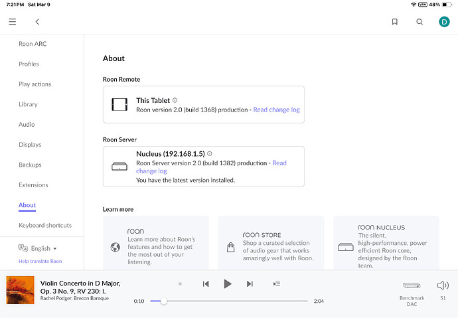Click the 0:10 elapsed time
This screenshot has height=318, width=458.
(139, 301)
